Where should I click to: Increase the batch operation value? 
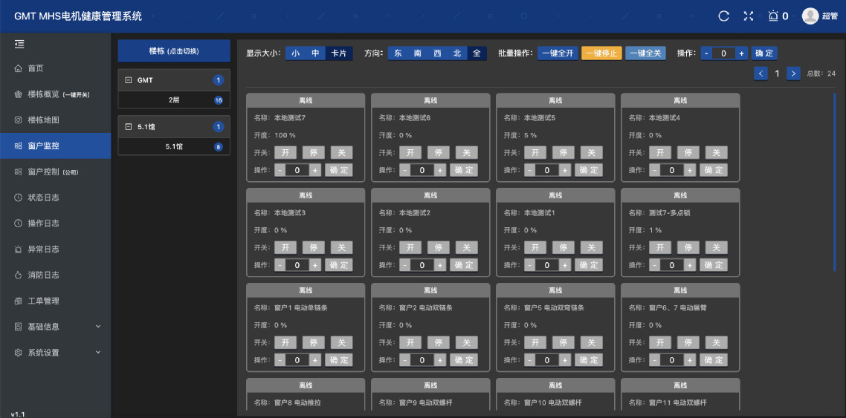point(741,53)
